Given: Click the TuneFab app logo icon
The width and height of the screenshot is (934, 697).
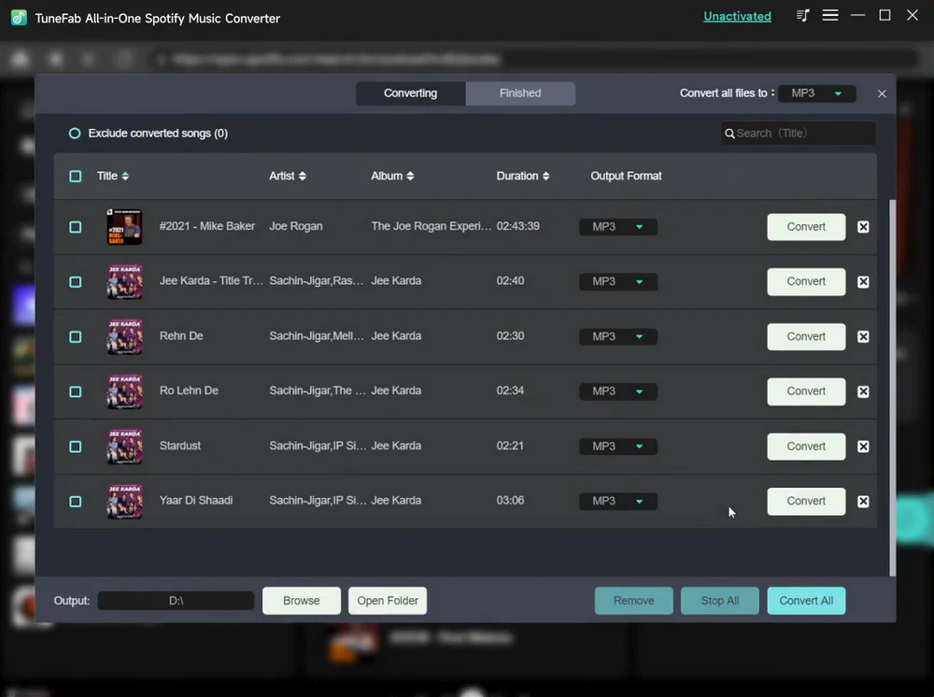Looking at the screenshot, I should [x=19, y=18].
